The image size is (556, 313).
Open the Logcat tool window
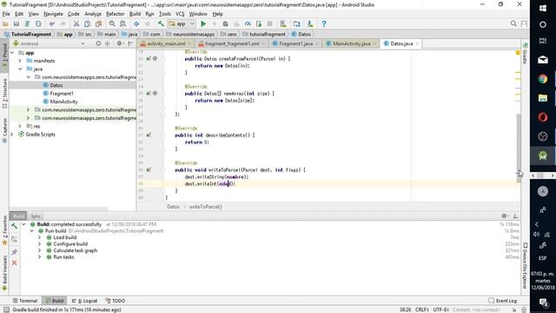[84, 301]
